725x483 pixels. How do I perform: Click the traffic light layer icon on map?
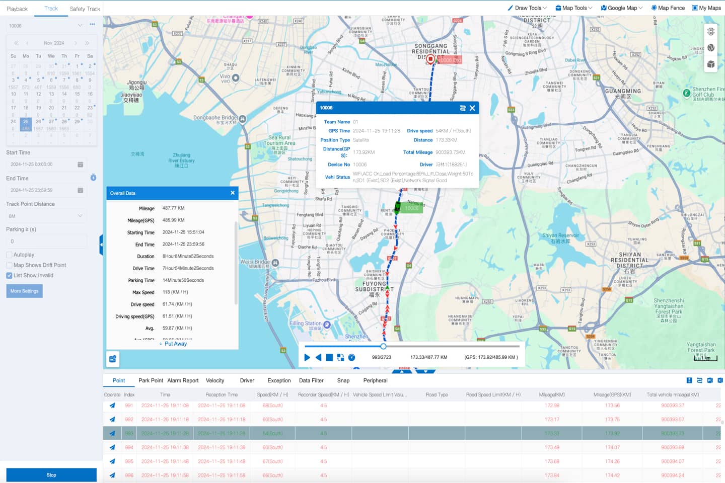point(711,31)
